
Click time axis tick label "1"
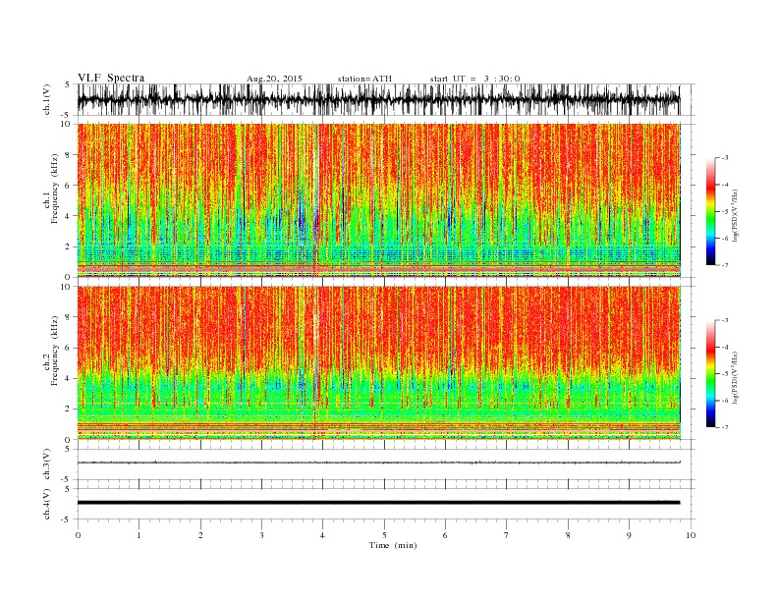pyautogui.click(x=139, y=535)
